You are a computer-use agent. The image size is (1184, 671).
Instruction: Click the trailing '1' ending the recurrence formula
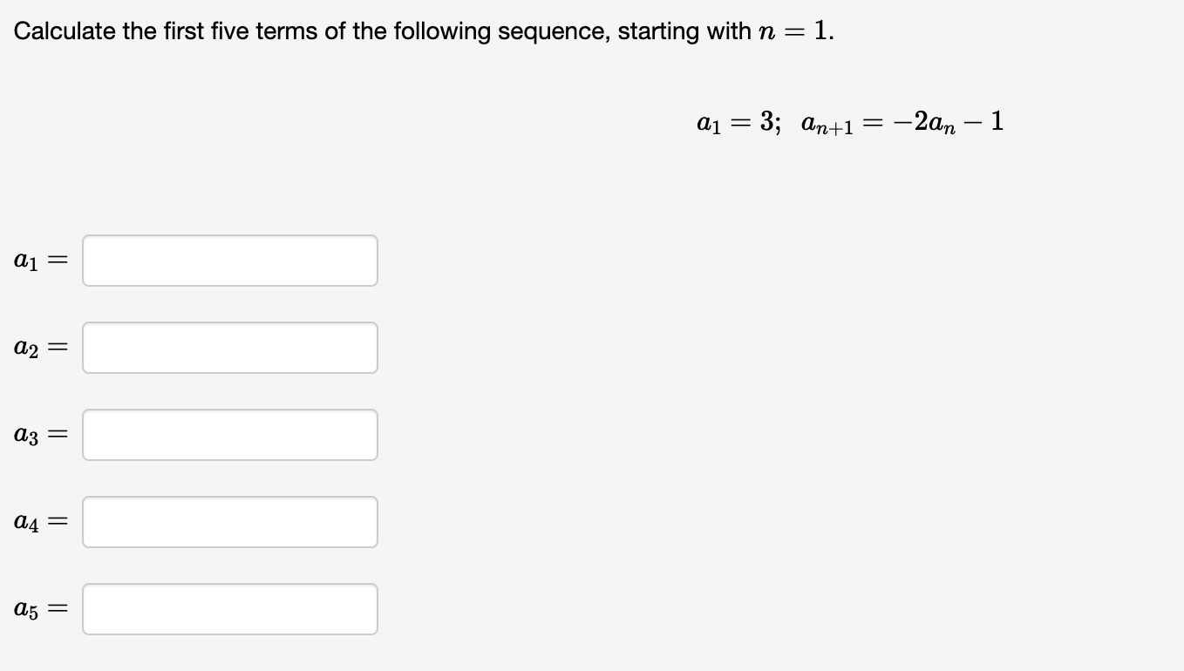(997, 122)
